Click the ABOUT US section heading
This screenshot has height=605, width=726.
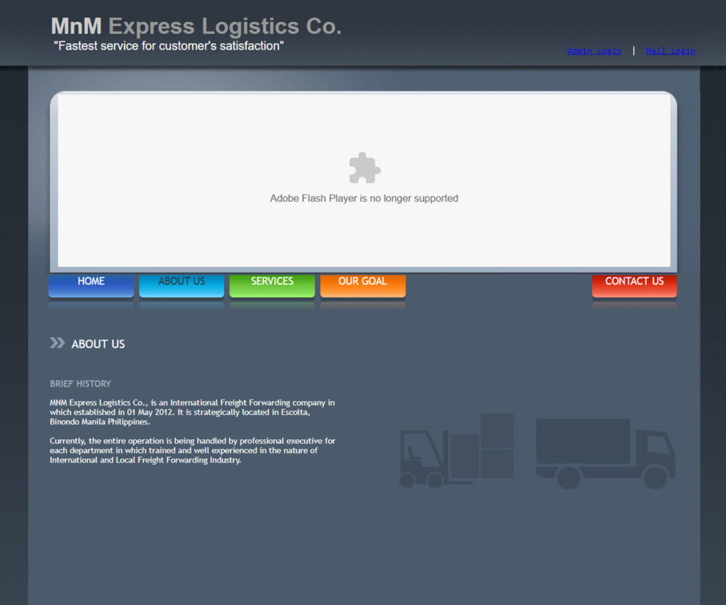(98, 344)
